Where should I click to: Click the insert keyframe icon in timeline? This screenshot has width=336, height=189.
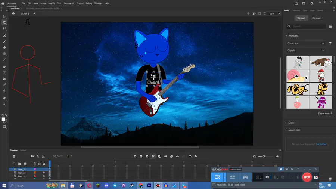coord(135,156)
